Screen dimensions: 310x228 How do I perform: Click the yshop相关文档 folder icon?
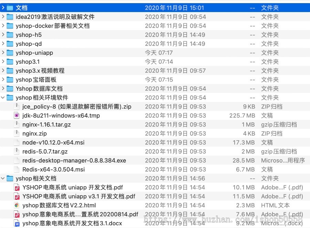point(10,178)
